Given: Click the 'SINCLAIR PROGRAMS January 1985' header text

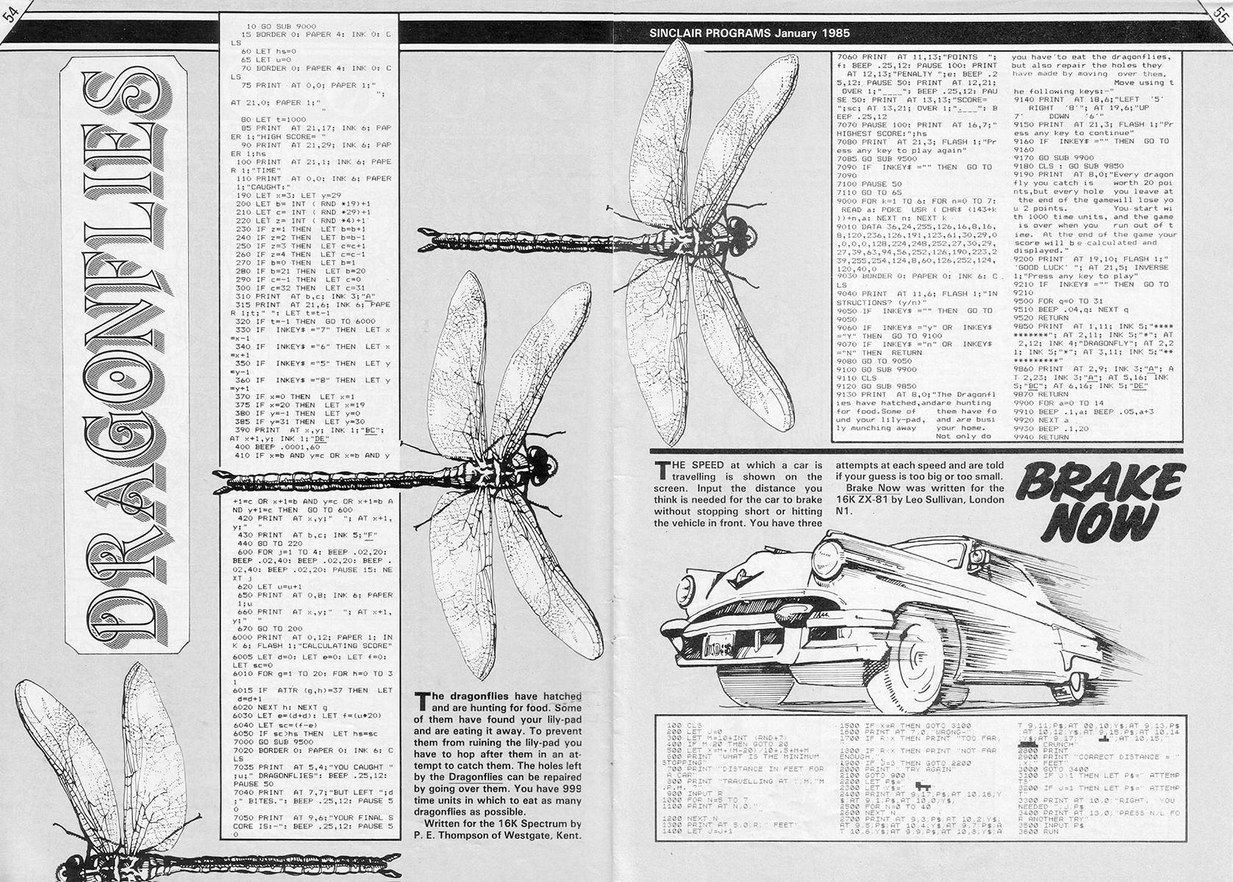Looking at the screenshot, I should tap(749, 33).
